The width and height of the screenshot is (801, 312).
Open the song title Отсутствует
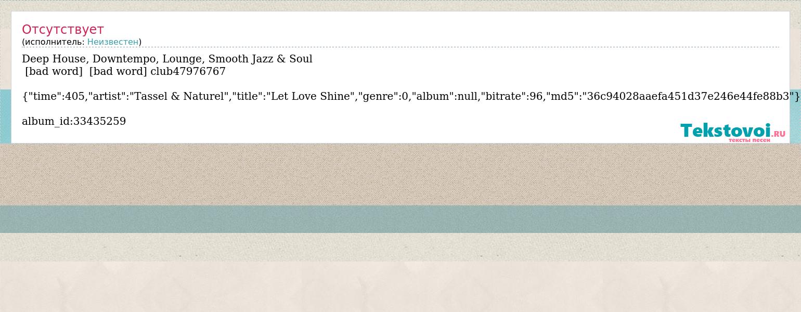click(63, 29)
